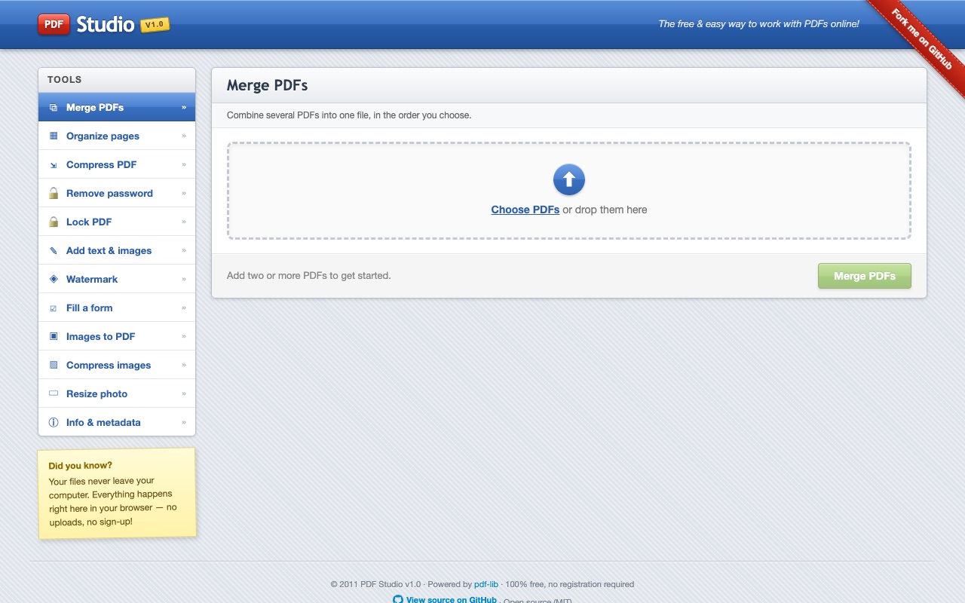965x603 pixels.
Task: Click the Lock PDF padlock icon
Action: pos(54,222)
